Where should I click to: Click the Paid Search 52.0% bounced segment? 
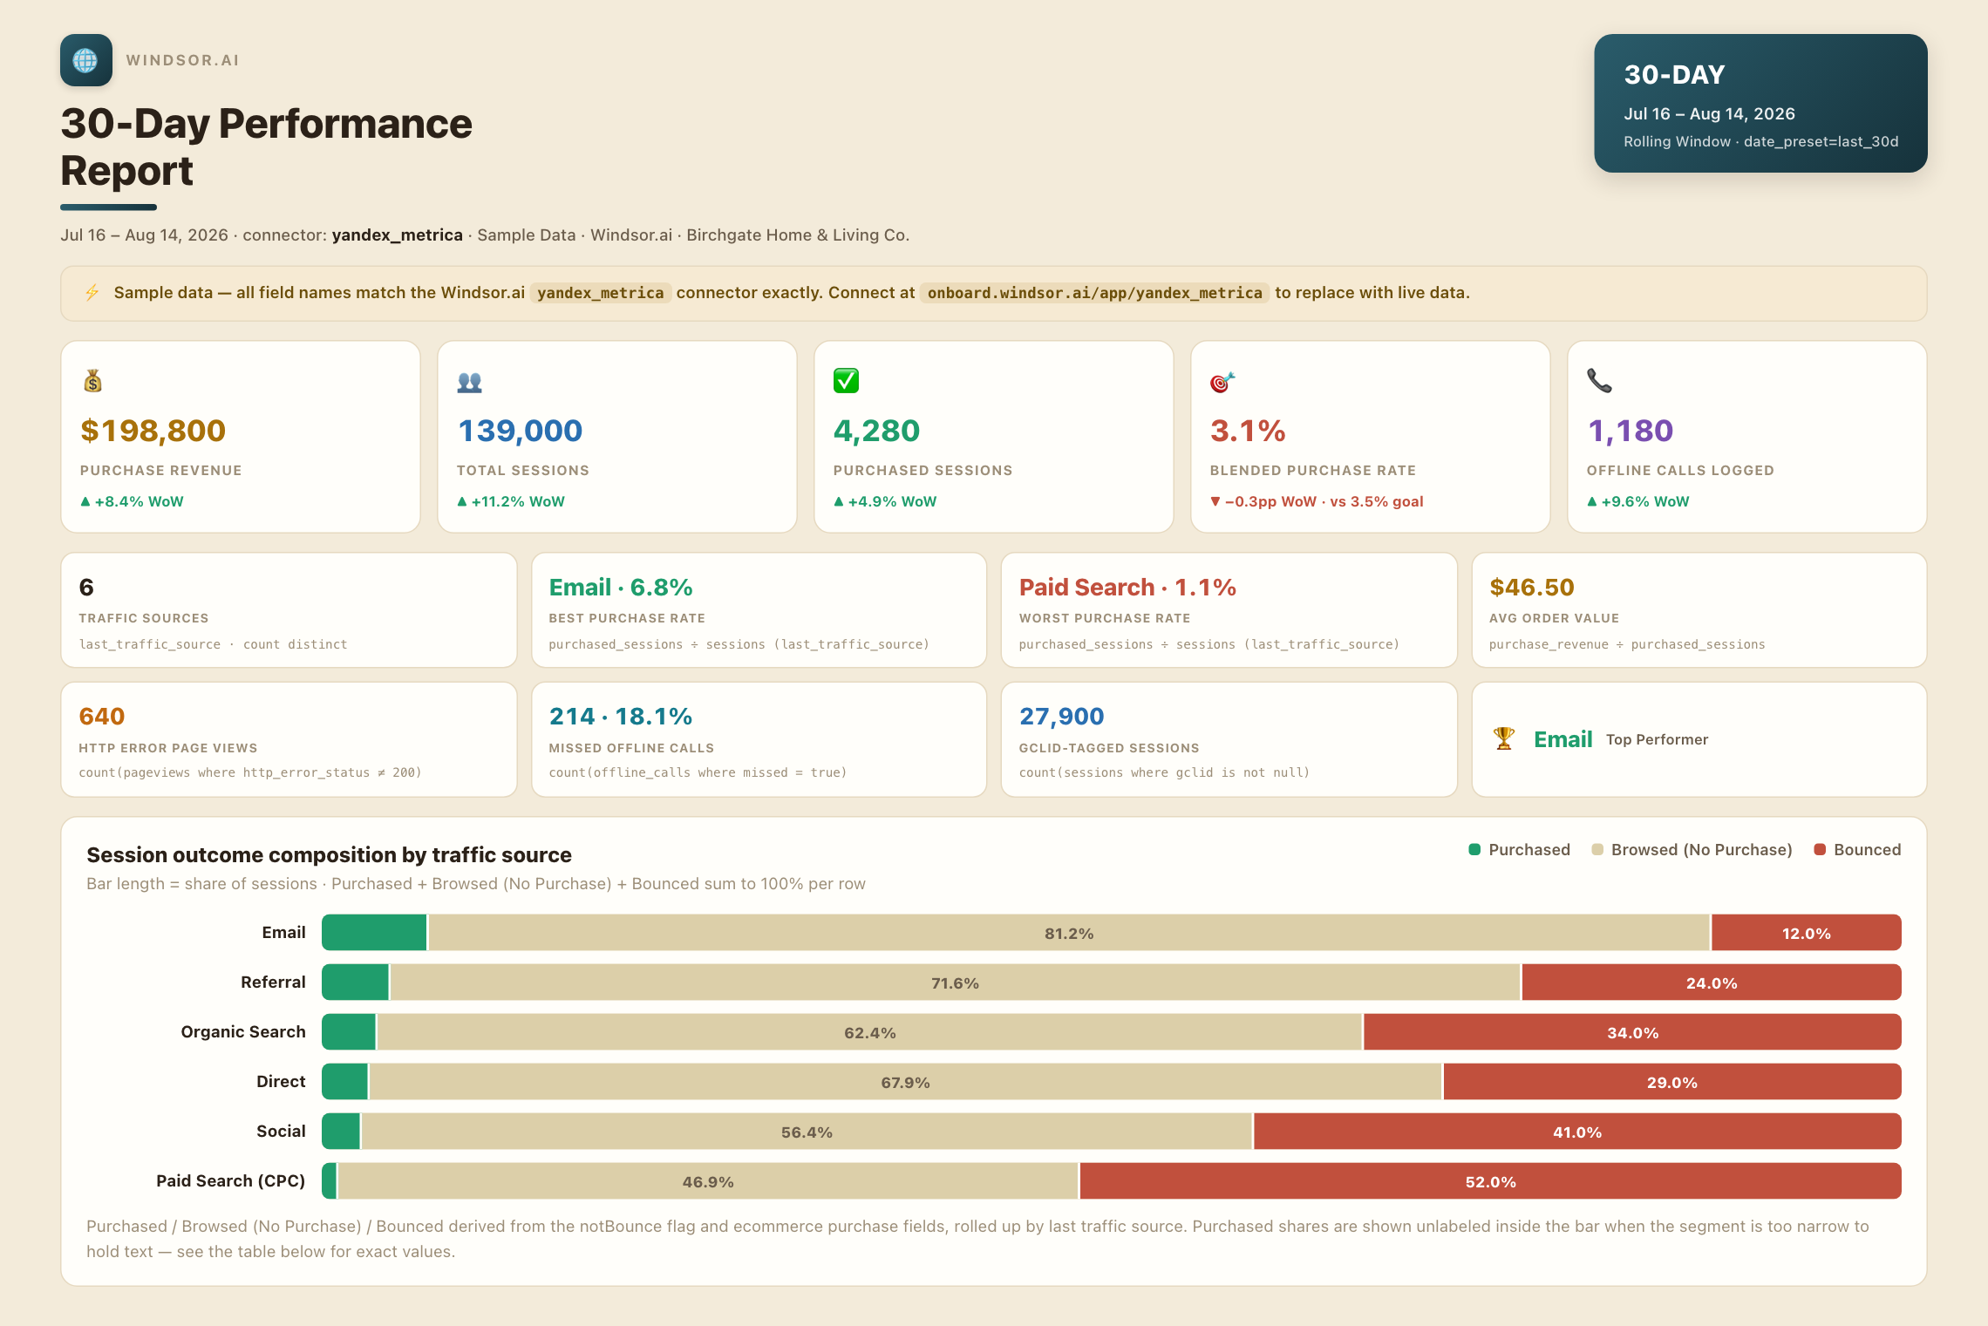coord(1491,1181)
